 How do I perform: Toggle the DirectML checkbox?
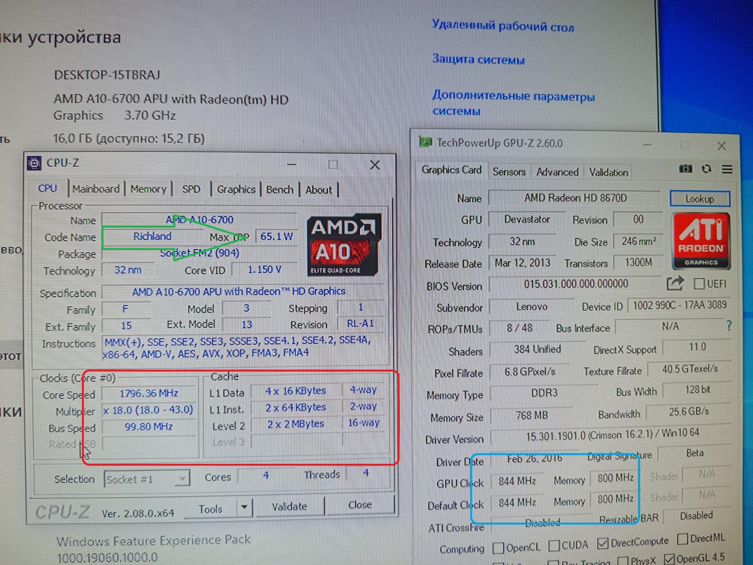(x=682, y=539)
